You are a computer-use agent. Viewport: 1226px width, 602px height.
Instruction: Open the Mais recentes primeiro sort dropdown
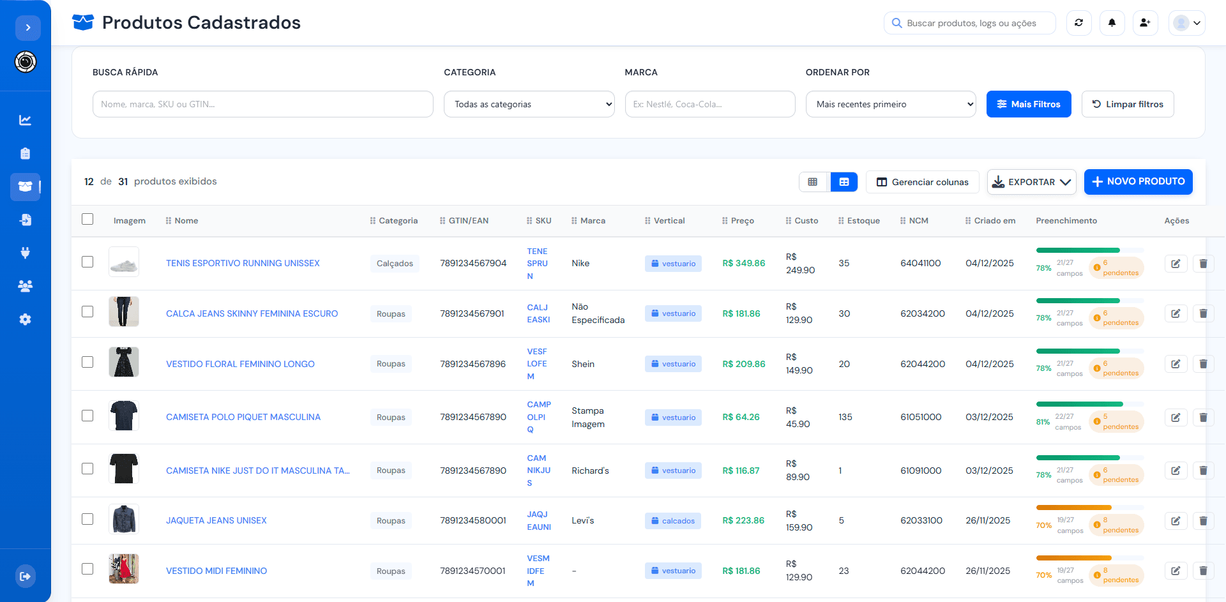pyautogui.click(x=891, y=104)
